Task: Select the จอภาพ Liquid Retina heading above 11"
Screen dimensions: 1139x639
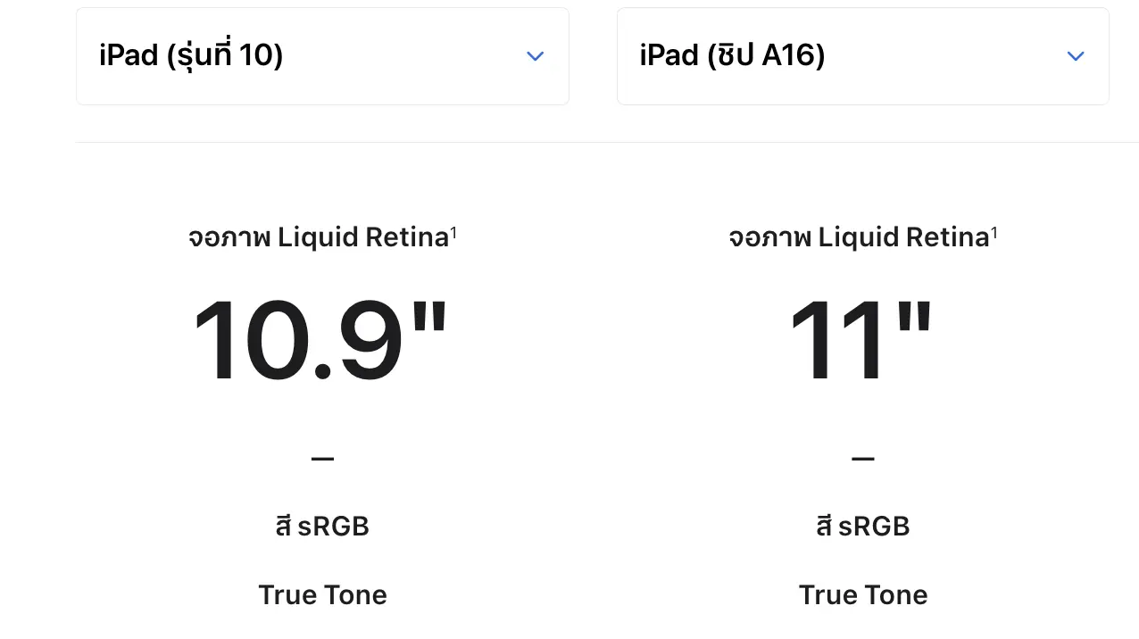Action: tap(859, 237)
